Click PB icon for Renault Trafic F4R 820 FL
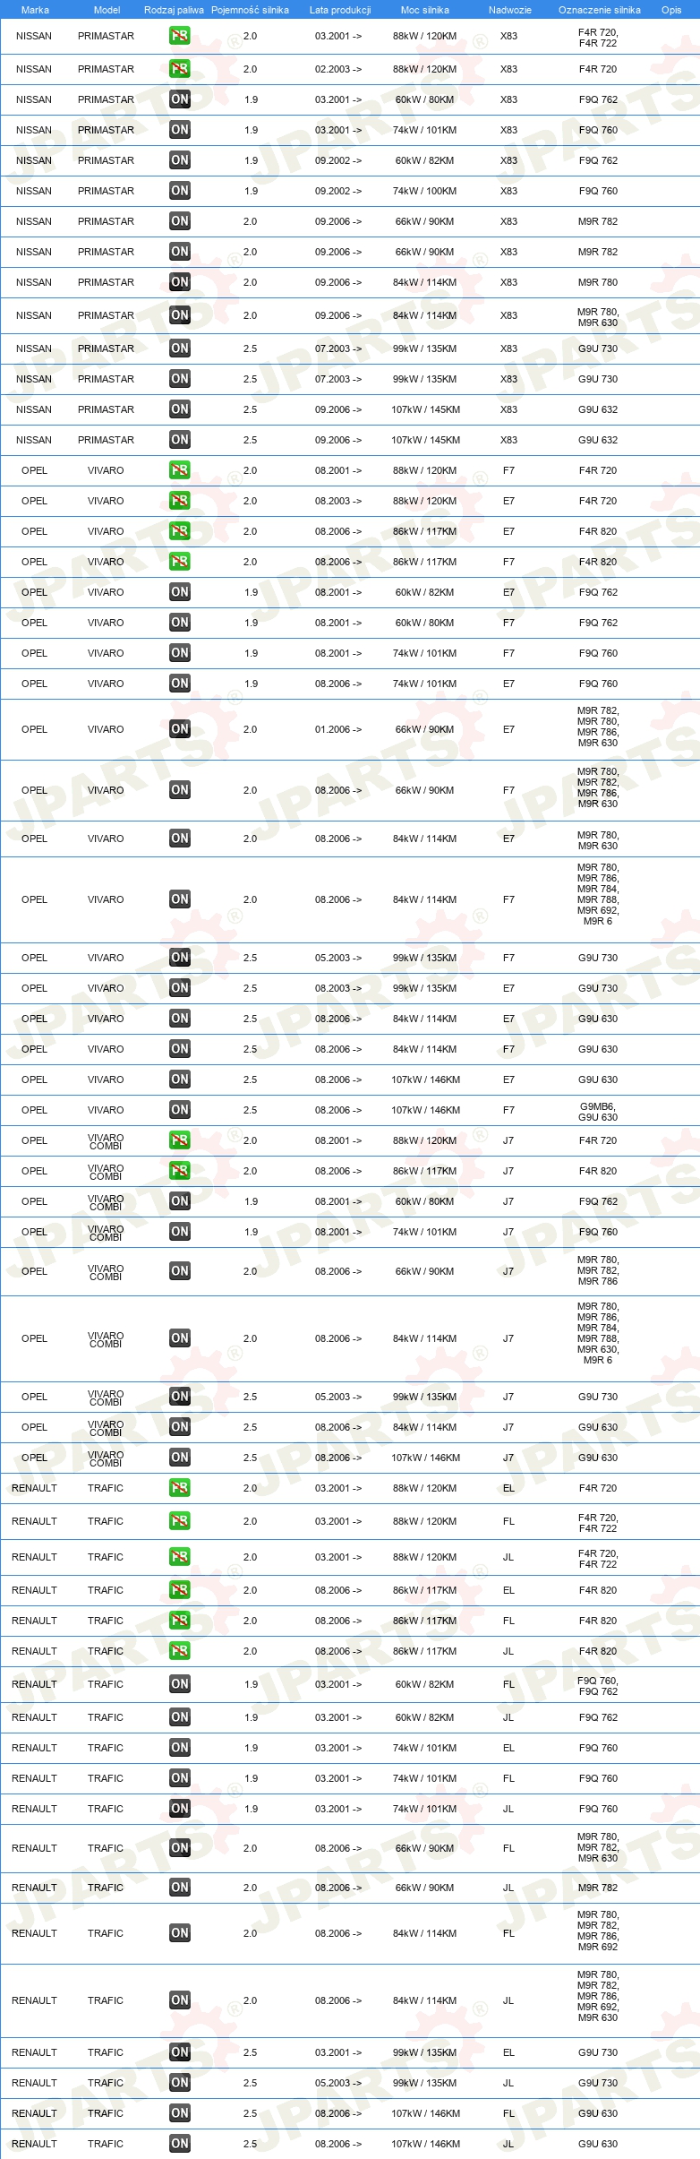This screenshot has height=2159, width=700. coord(180,1621)
